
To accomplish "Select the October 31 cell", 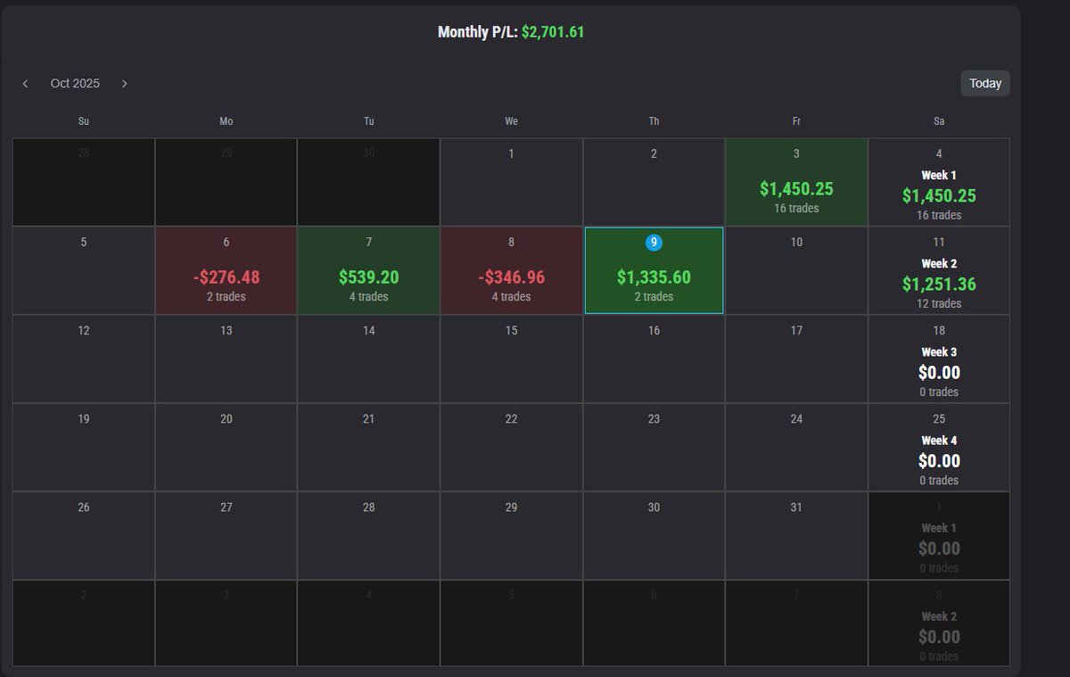I will pyautogui.click(x=796, y=535).
